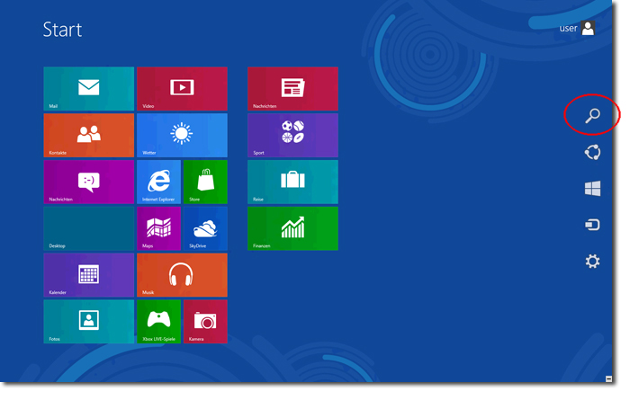This screenshot has width=630, height=400.
Task: Open the Kamera tile
Action: click(205, 322)
